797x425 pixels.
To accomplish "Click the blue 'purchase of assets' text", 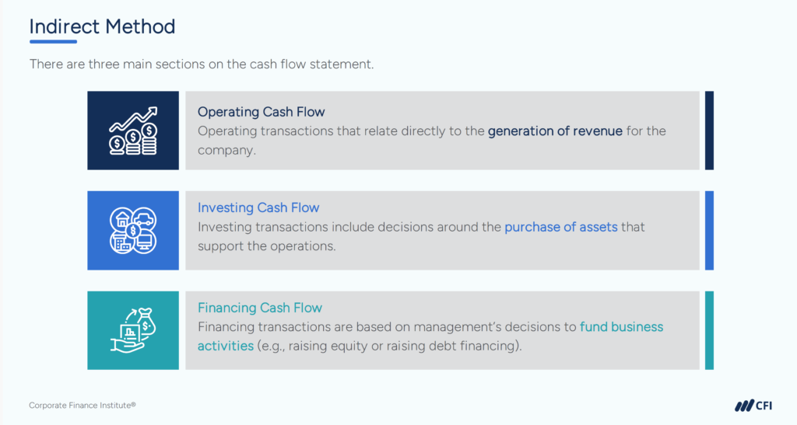I will tap(560, 228).
